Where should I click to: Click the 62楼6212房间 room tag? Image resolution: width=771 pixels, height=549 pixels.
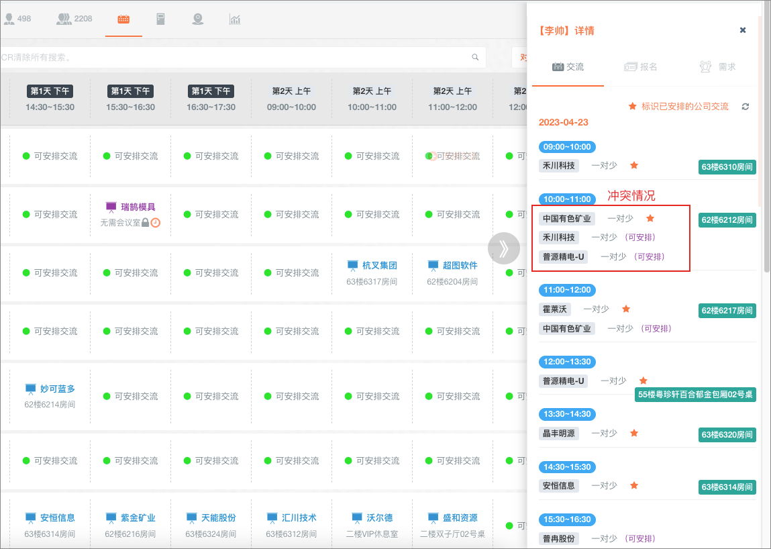pos(727,220)
